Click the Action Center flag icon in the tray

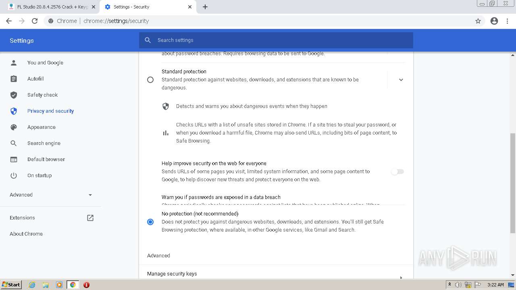point(478,285)
